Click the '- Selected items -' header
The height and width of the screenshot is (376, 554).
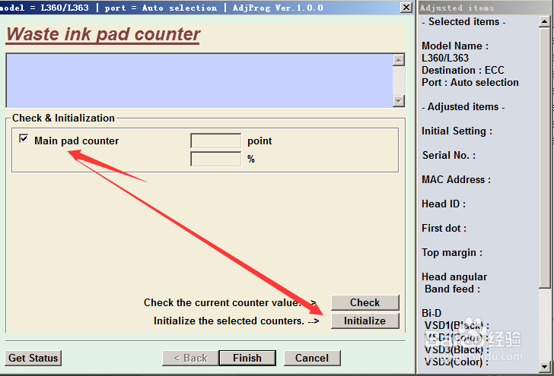click(x=463, y=21)
